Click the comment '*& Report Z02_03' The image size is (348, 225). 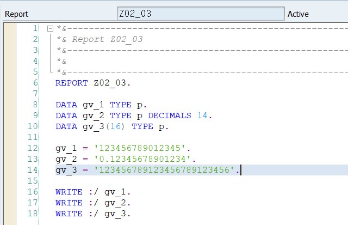pos(100,39)
